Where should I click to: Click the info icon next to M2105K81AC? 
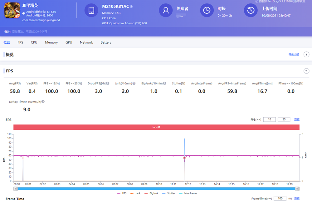click(x=131, y=7)
